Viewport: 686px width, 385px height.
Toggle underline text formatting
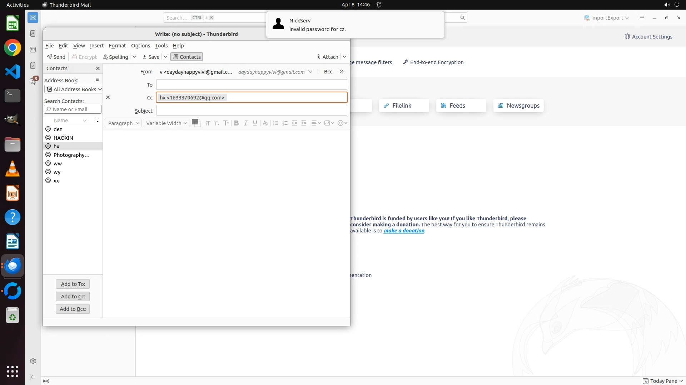pos(255,123)
